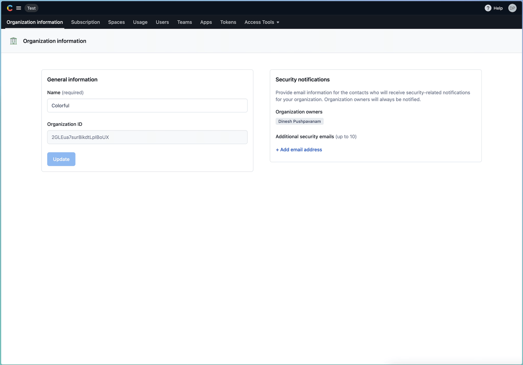Click Add email address link
Image resolution: width=523 pixels, height=365 pixels.
(x=299, y=150)
